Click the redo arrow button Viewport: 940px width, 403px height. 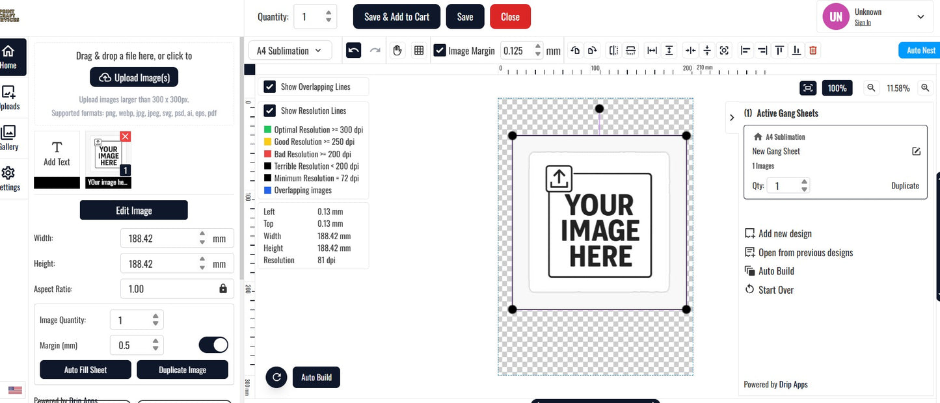pos(375,50)
